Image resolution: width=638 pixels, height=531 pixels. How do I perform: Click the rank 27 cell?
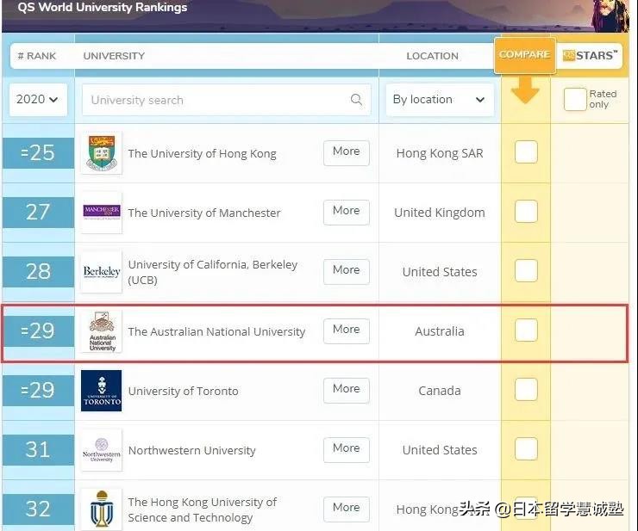click(x=38, y=212)
